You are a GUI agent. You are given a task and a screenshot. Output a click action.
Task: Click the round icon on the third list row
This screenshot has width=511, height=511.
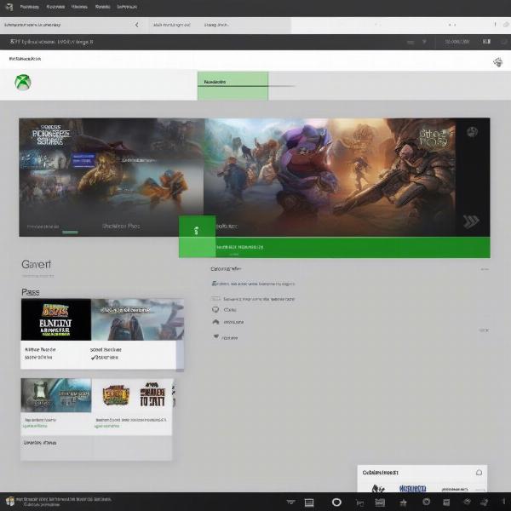coord(215,310)
